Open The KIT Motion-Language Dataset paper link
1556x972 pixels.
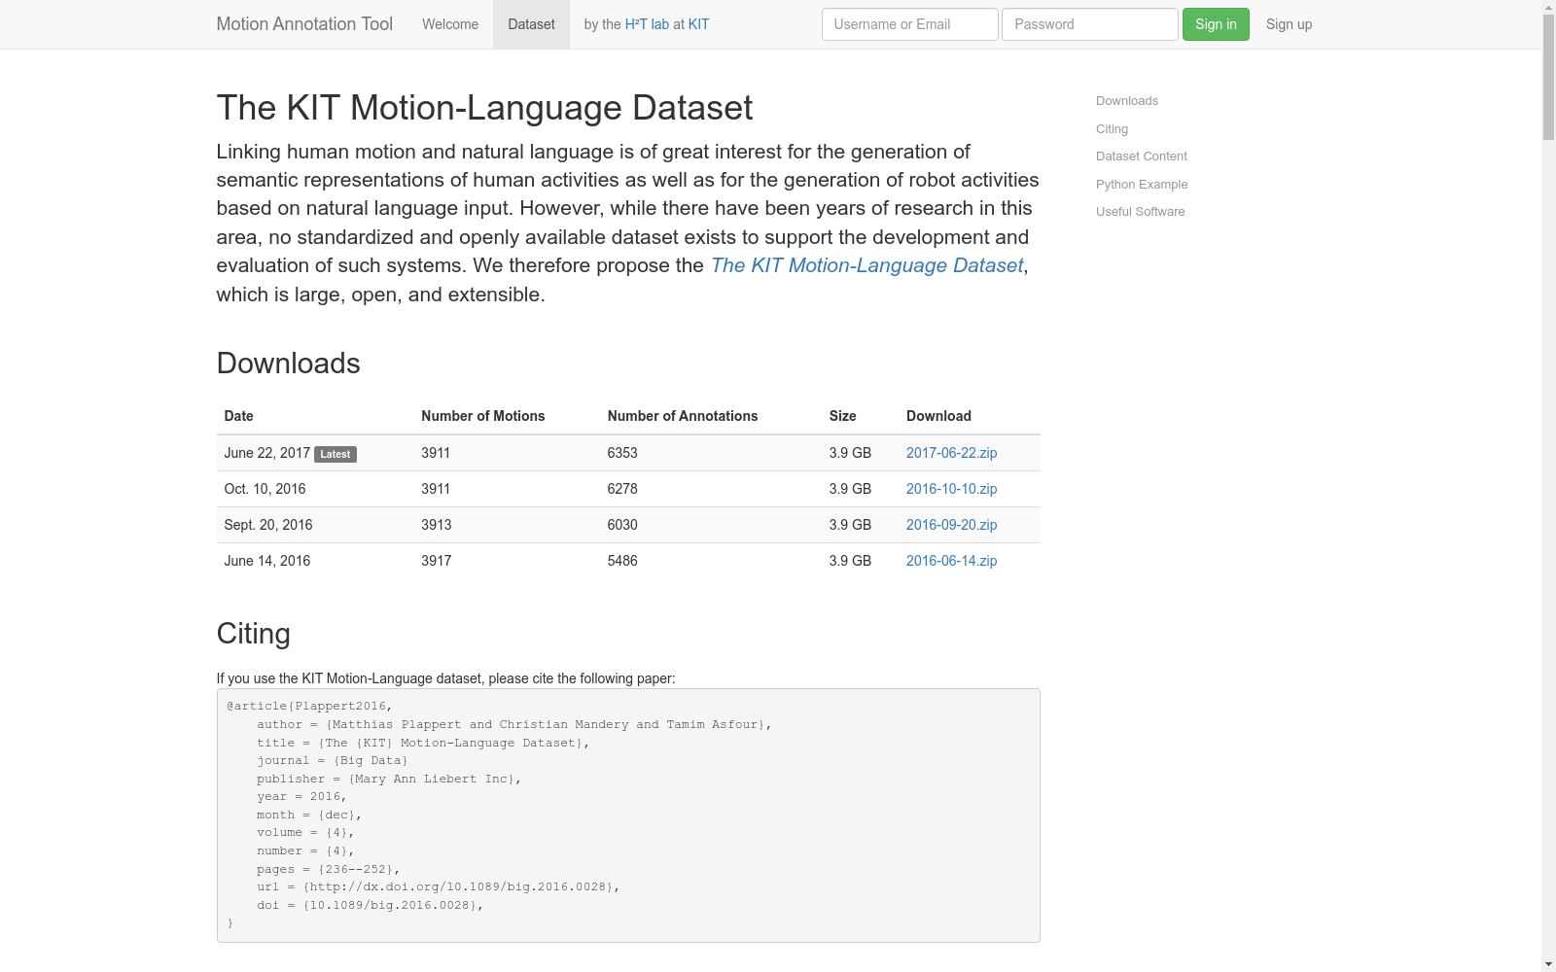coord(866,265)
